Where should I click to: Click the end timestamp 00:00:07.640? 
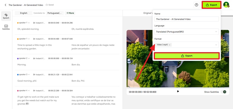[x=67, y=39]
